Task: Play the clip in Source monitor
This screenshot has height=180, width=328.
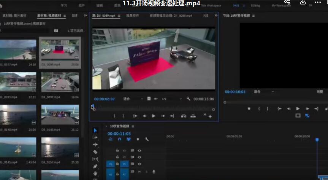Action: pos(154,116)
